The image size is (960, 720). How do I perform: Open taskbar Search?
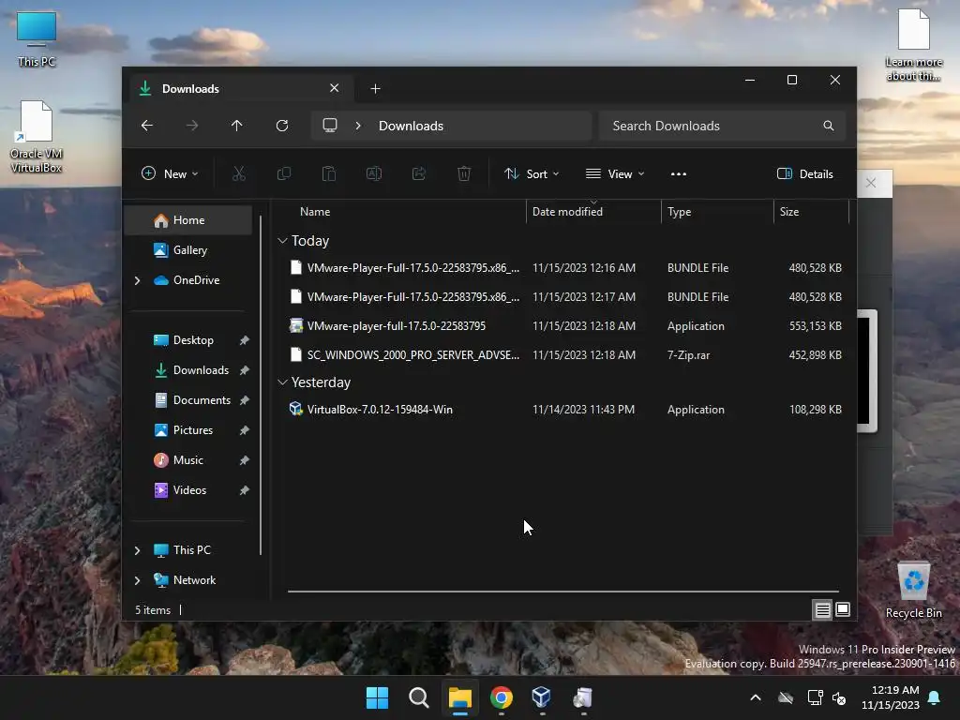tap(419, 697)
